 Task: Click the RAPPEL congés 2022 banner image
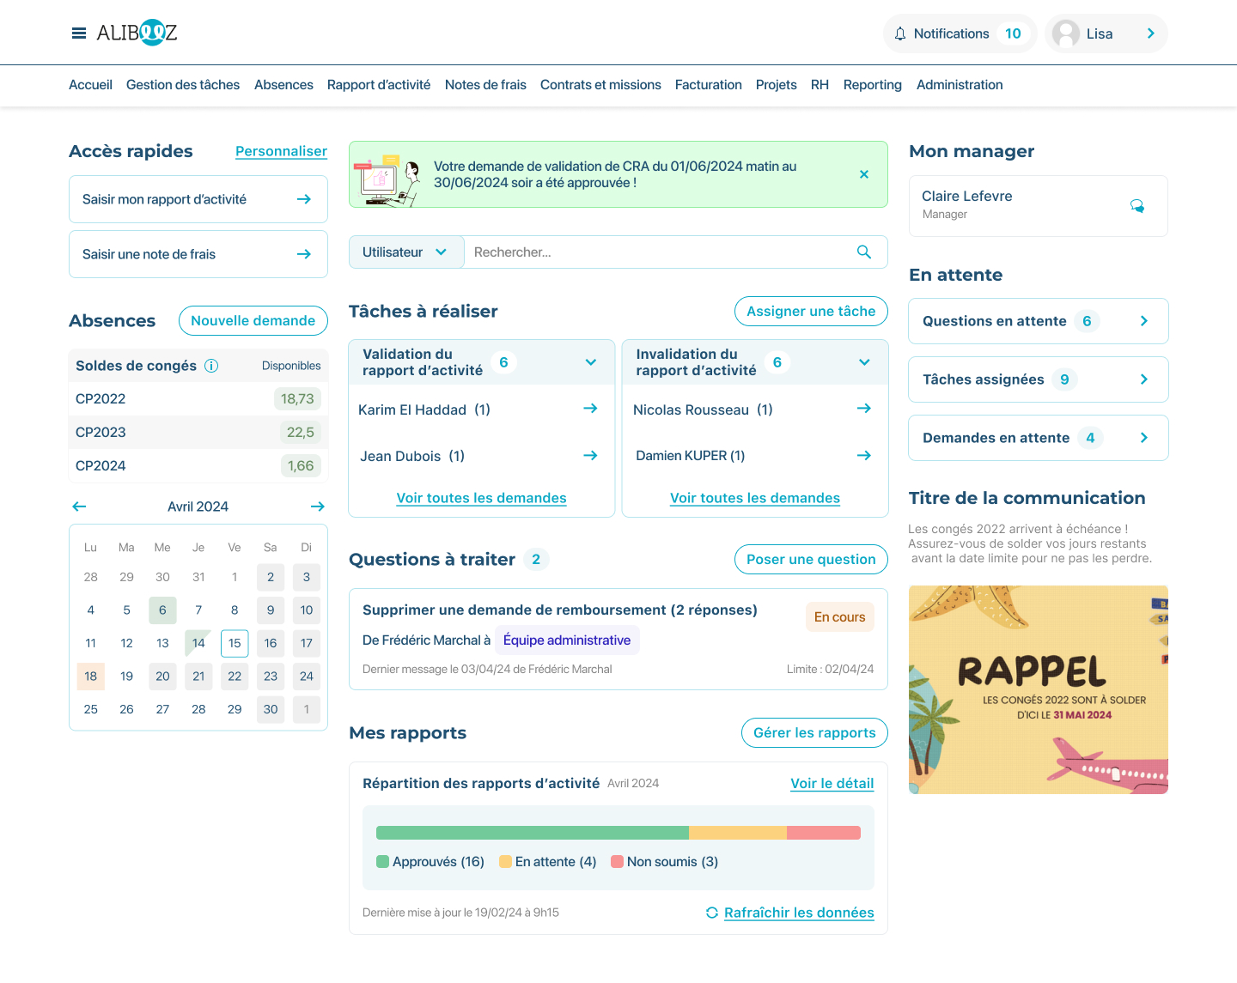click(x=1039, y=689)
